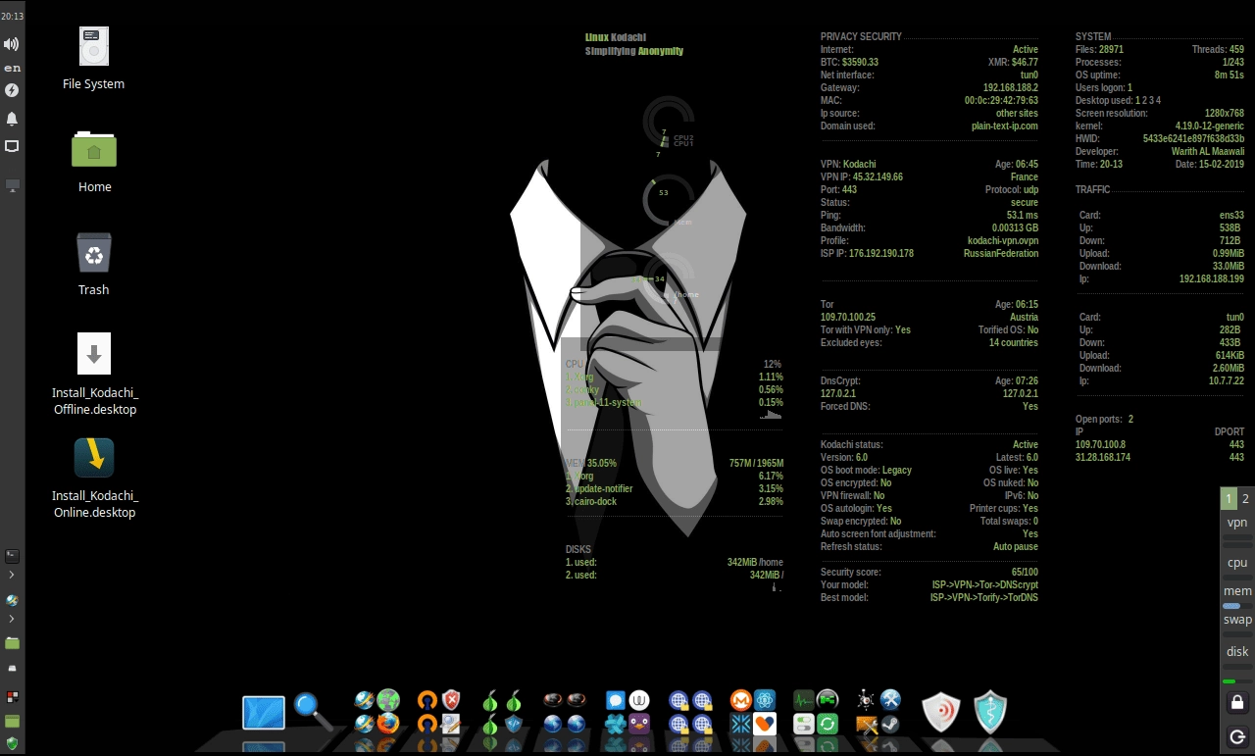This screenshot has height=756, width=1255.
Task: Click the logout power button
Action: pyautogui.click(x=1237, y=736)
